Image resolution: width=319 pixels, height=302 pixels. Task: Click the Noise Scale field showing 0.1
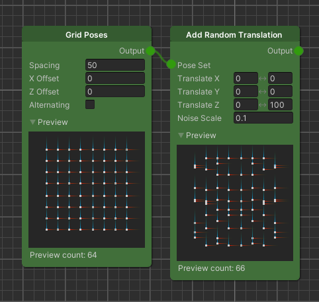[x=263, y=118]
